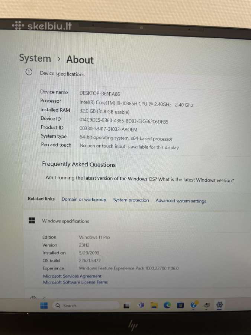The width and height of the screenshot is (251, 335).
Task: Click the Device specifications info icon
Action: click(x=29, y=72)
